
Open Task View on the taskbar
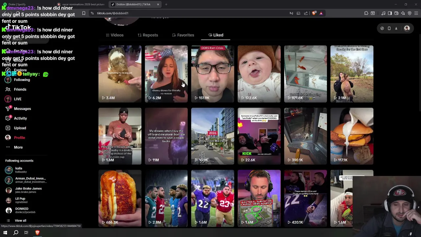(26, 233)
